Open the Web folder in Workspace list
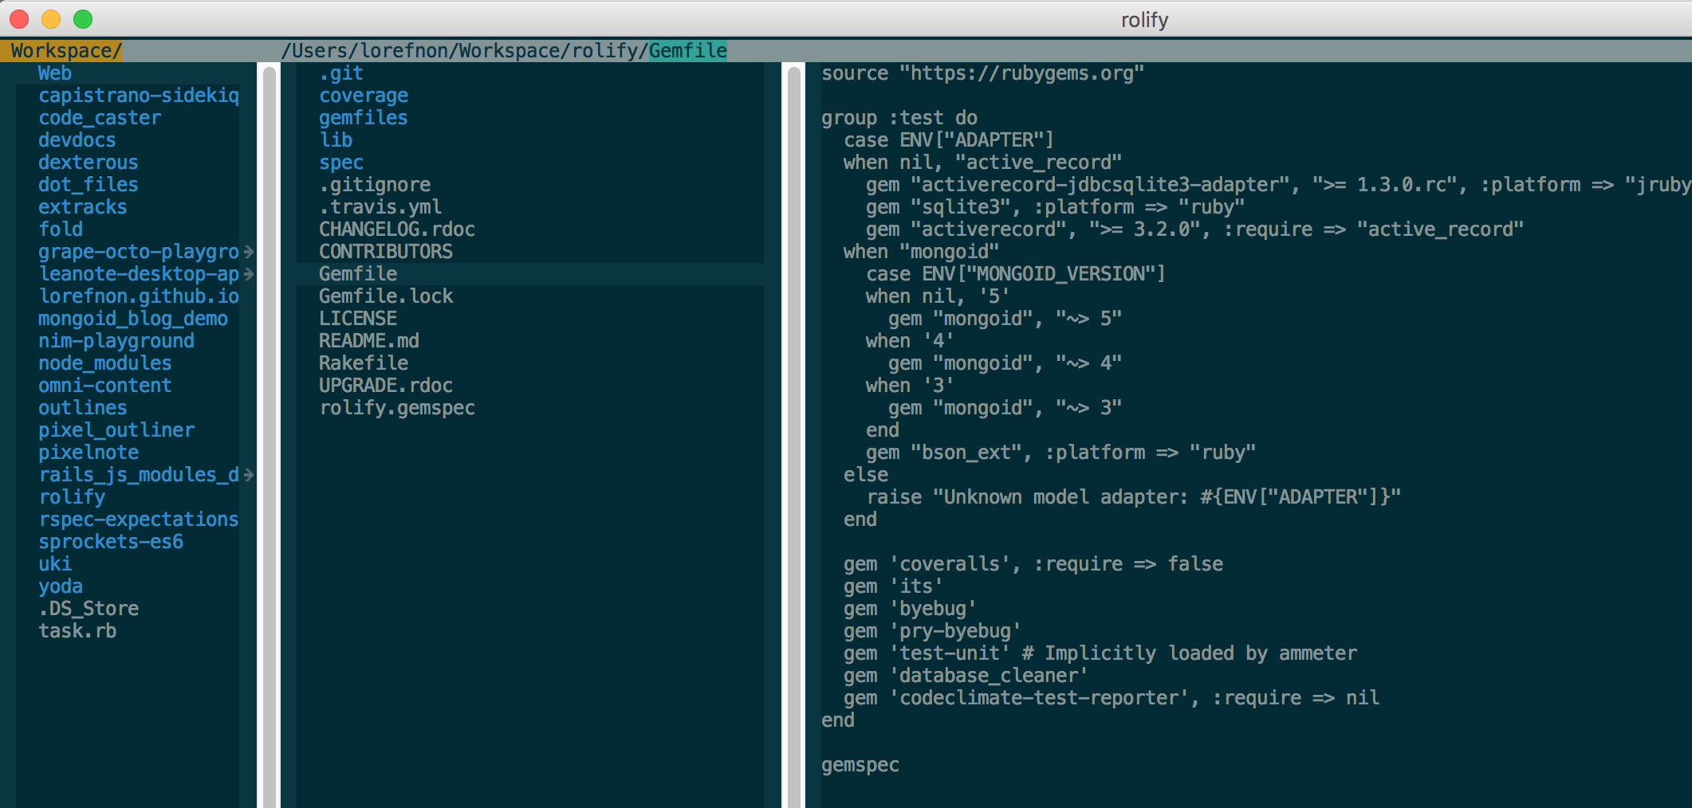Image resolution: width=1692 pixels, height=808 pixels. point(55,73)
